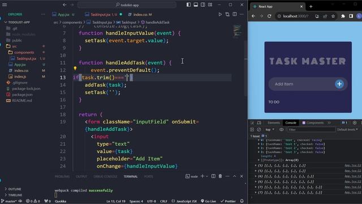Open Customize Layout icon in title bar
Image resolution: width=362 pixels, height=204 pixels.
coord(210,5)
